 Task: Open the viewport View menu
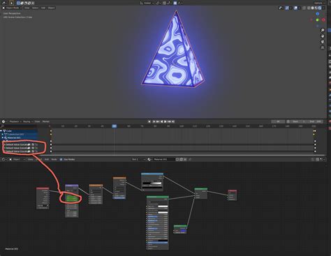(x=27, y=8)
